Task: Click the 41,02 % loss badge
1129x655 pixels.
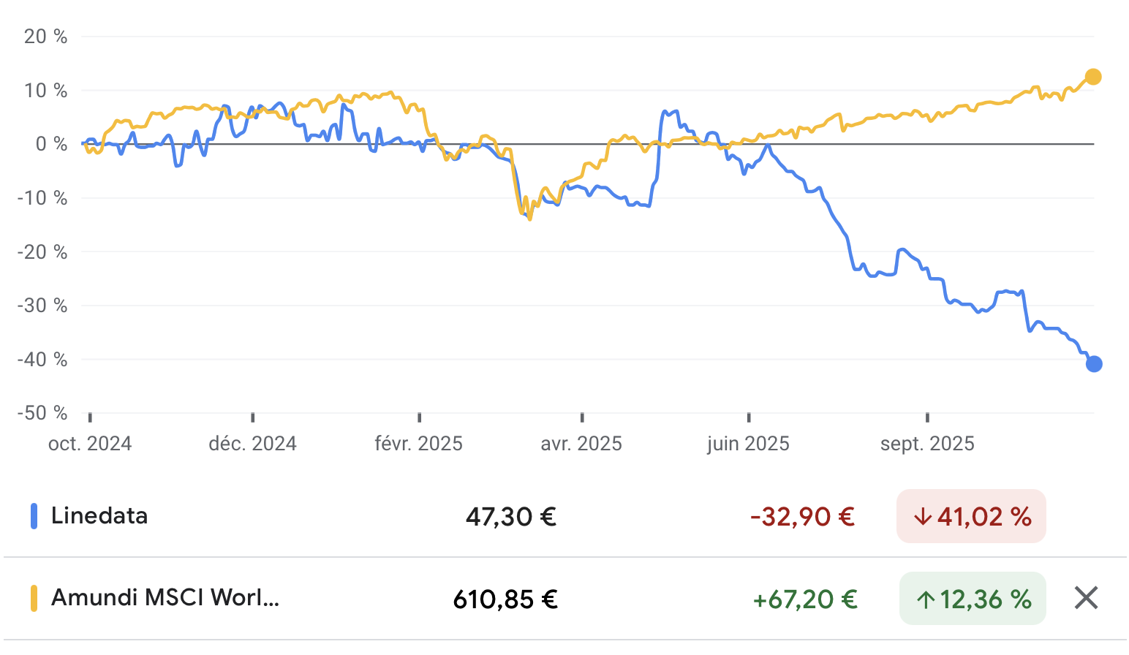Action: coord(971,517)
